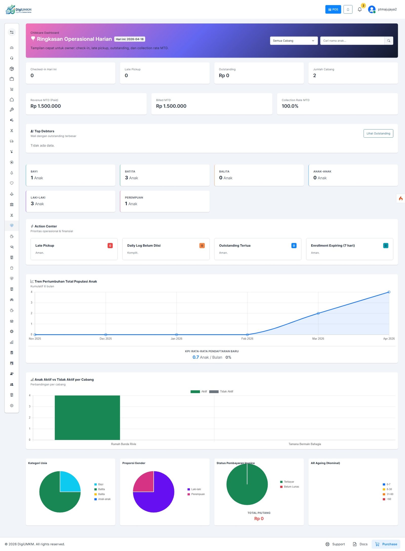
Task: Select the truck icon in sidebar
Action: tap(12, 141)
